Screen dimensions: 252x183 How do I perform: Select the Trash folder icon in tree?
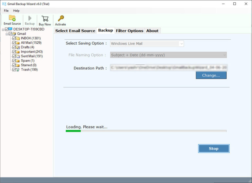(18, 70)
